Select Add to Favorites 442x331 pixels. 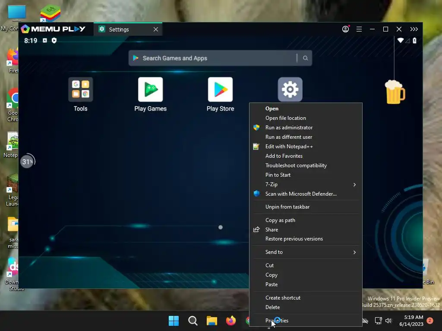coord(306,156)
